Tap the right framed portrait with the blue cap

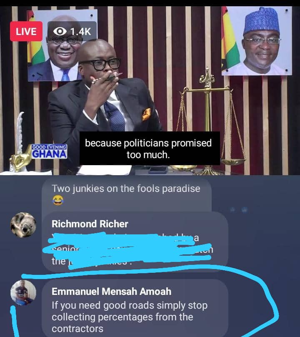(257, 41)
